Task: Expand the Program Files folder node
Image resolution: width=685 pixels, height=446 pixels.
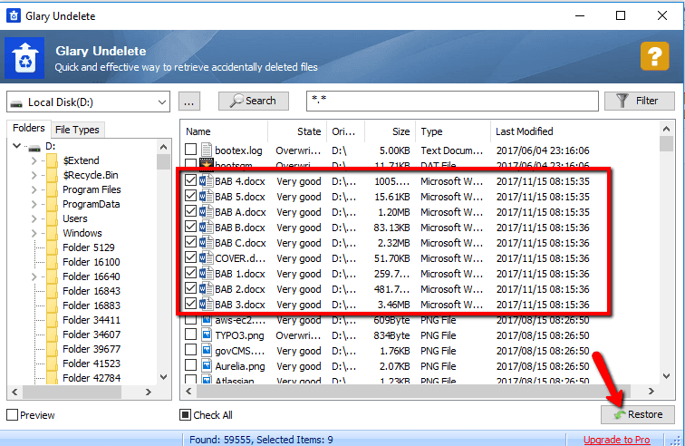Action: click(x=34, y=189)
